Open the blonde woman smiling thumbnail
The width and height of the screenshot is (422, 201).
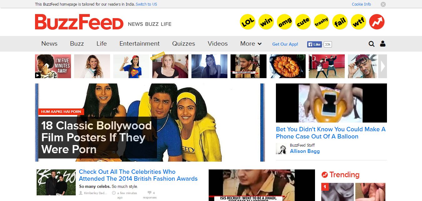[x=92, y=66]
